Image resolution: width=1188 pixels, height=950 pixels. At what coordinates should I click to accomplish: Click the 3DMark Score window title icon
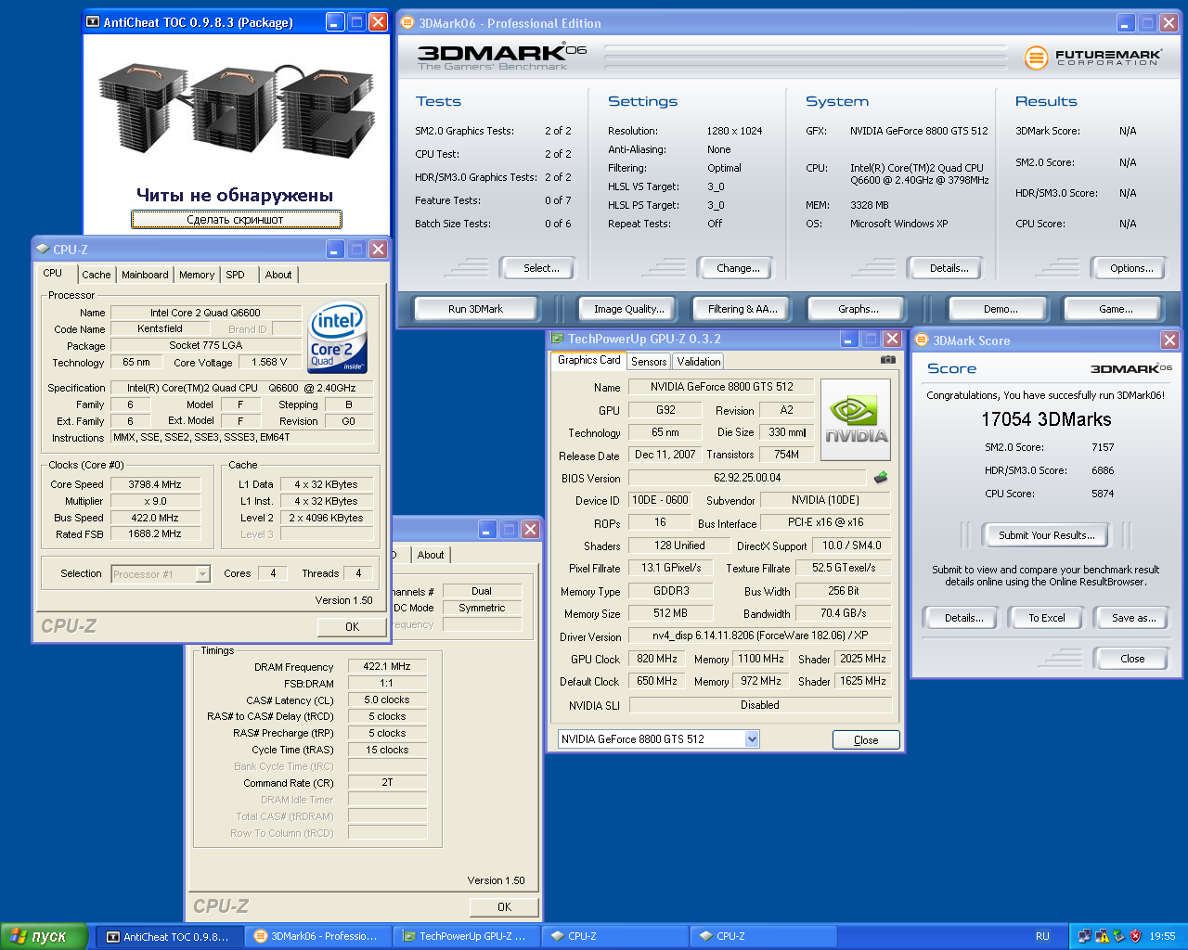(x=923, y=340)
